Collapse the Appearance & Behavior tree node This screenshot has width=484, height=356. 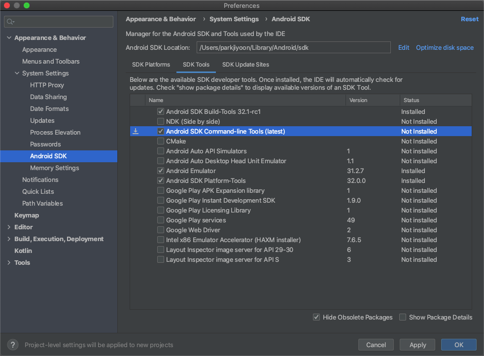tap(9, 37)
